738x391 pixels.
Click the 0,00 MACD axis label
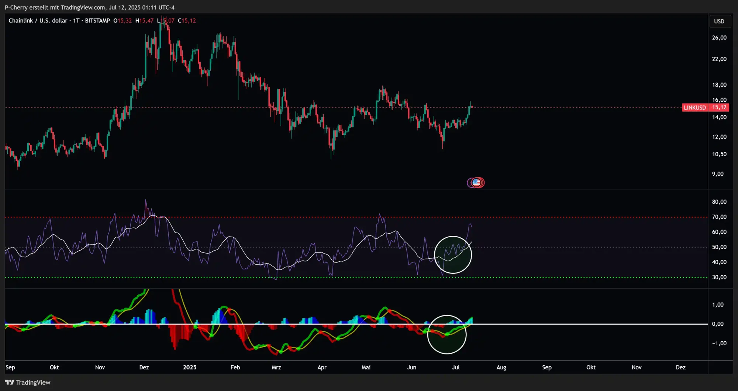coord(718,324)
